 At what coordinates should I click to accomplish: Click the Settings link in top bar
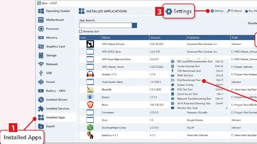[x=219, y=11]
